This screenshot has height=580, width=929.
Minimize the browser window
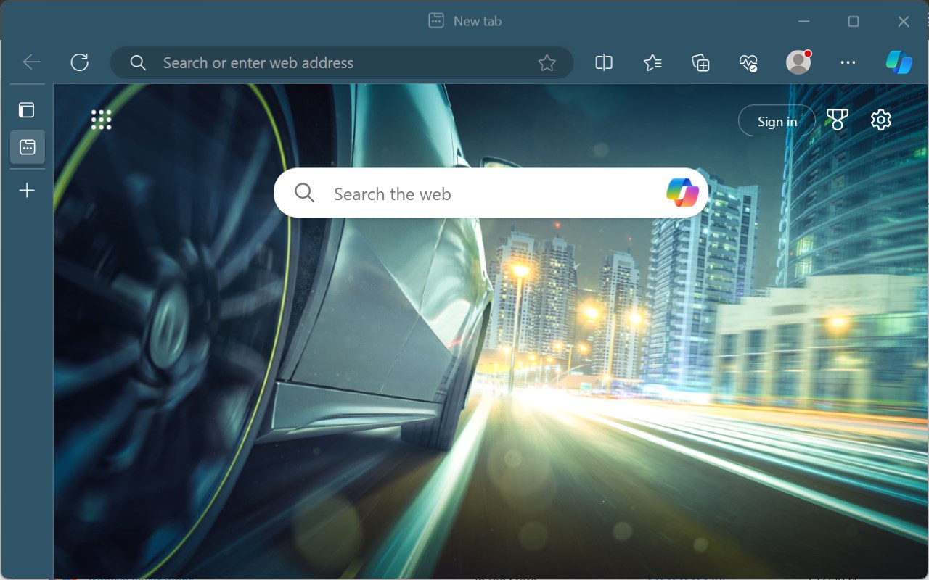point(803,21)
